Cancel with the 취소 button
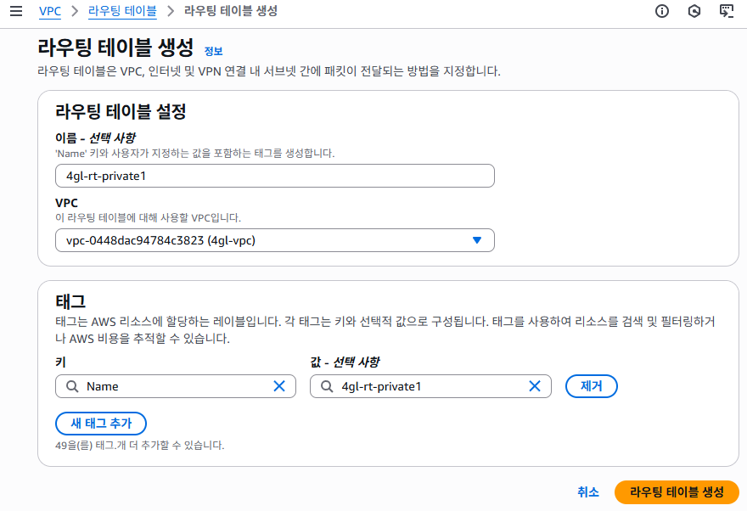 [x=588, y=492]
